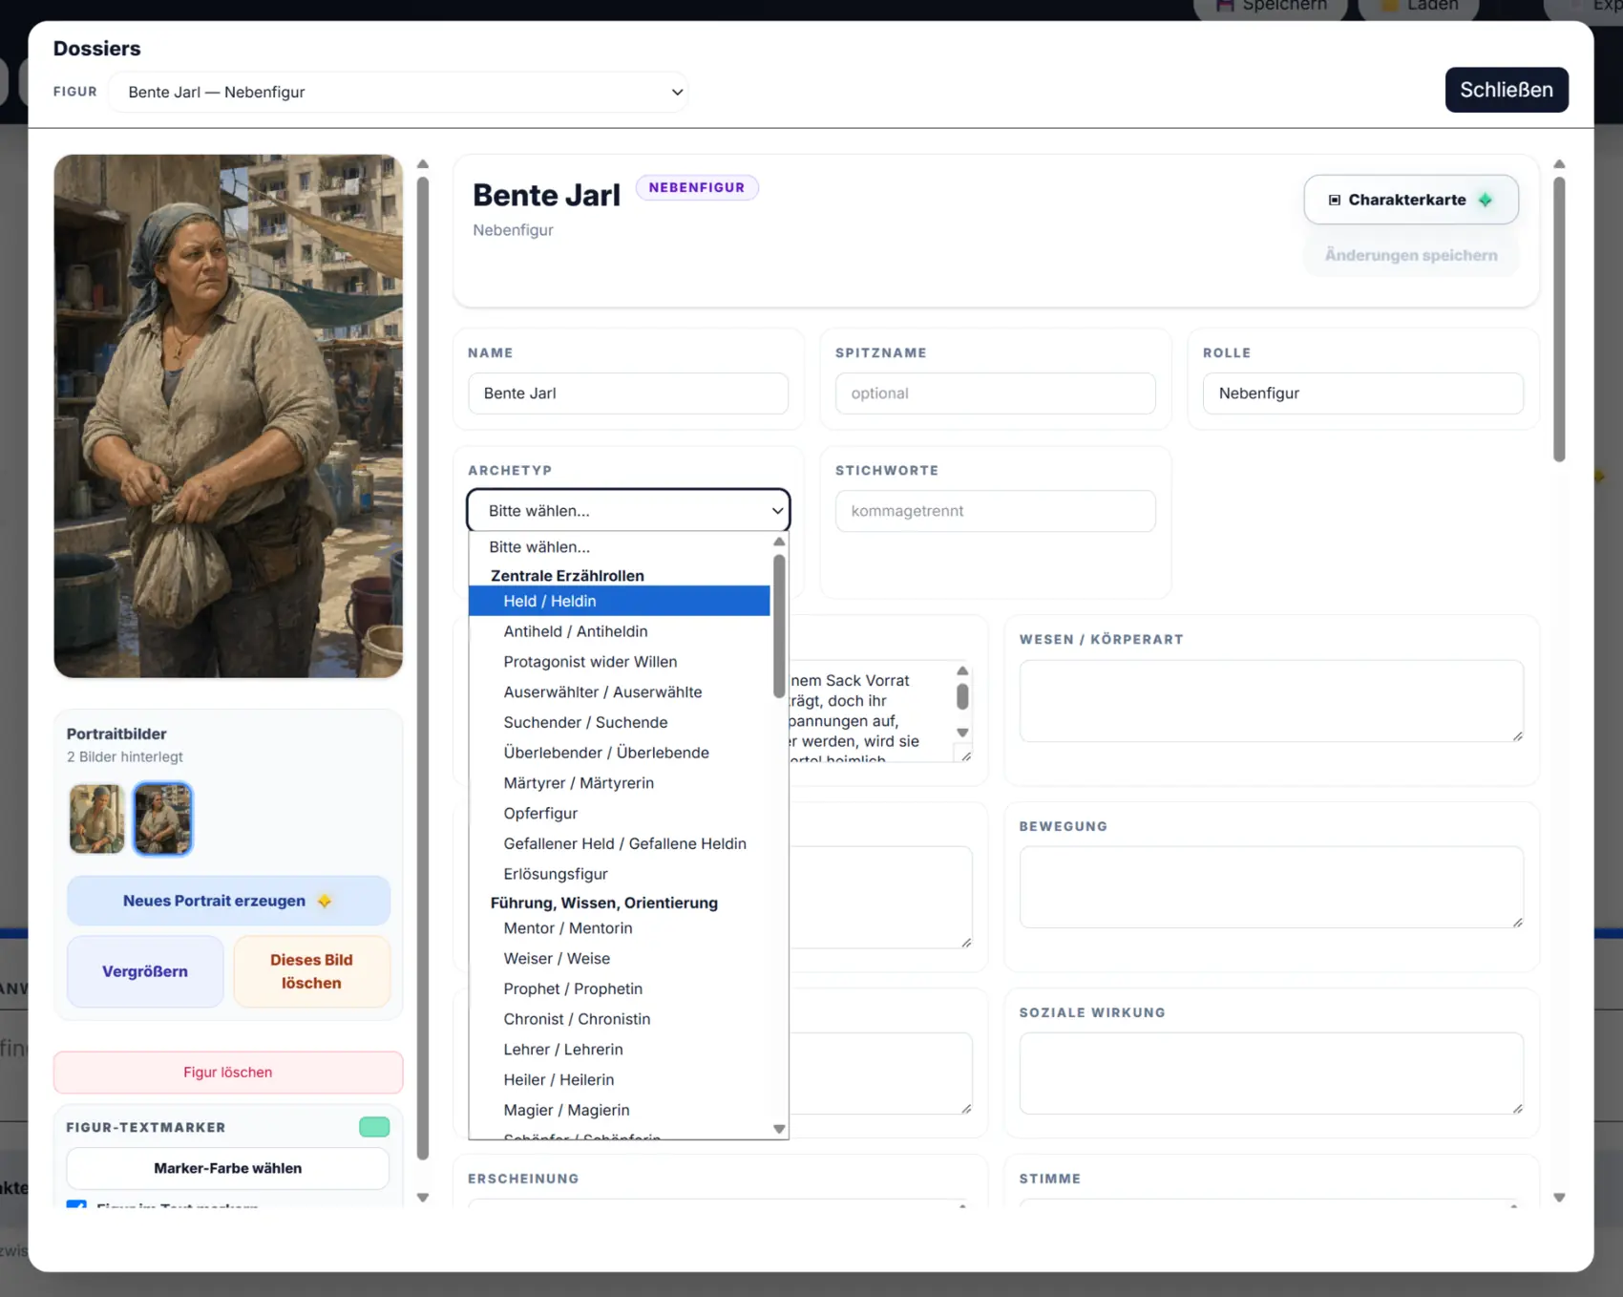Click the 'Bente Jarl' heading
The width and height of the screenshot is (1623, 1297).
click(x=546, y=195)
